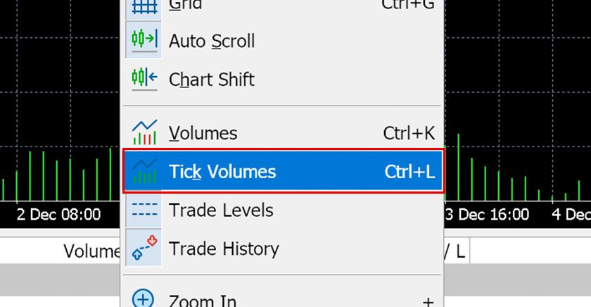This screenshot has height=307, width=591.
Task: Click the Trade History arrows icon
Action: [x=144, y=248]
